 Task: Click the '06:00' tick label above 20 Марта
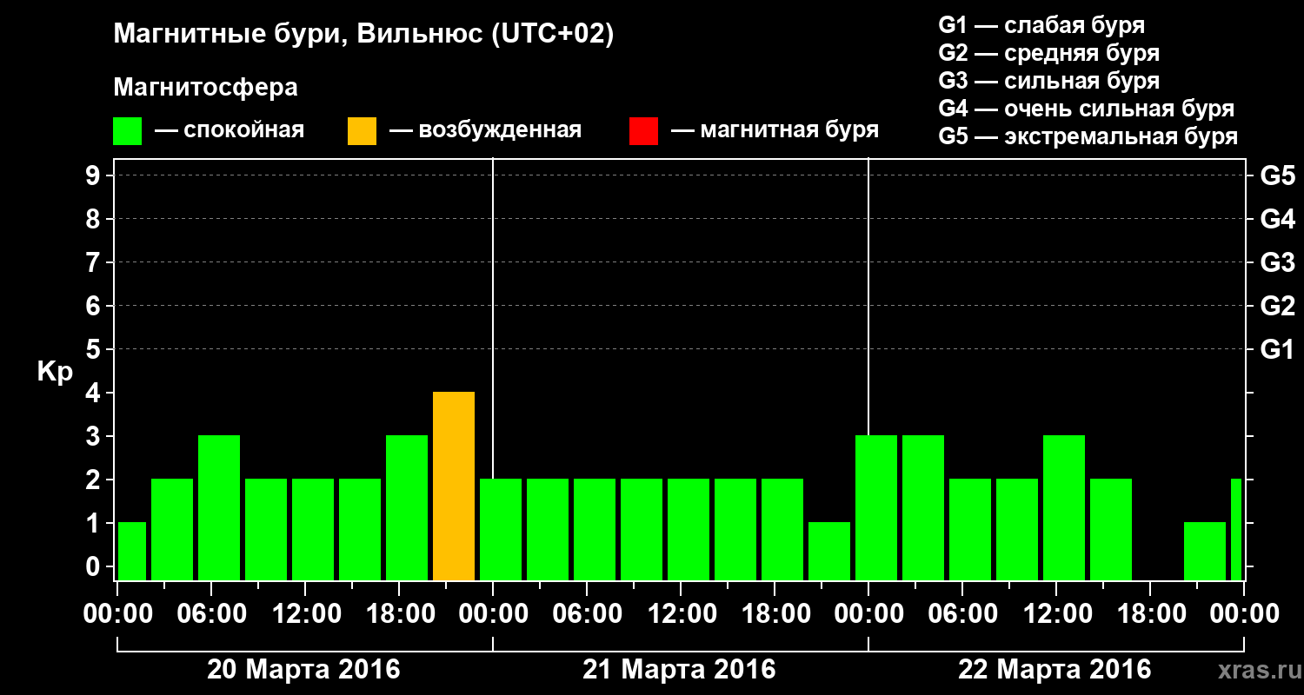(x=210, y=613)
